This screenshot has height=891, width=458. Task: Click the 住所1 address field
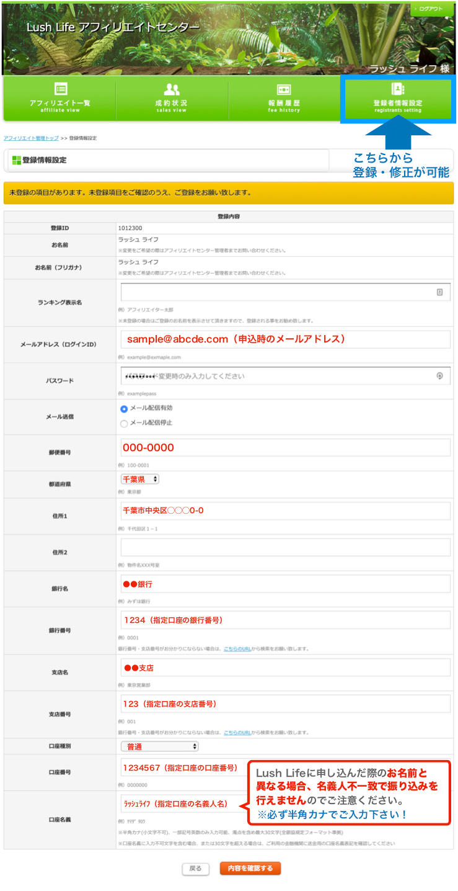(x=285, y=511)
